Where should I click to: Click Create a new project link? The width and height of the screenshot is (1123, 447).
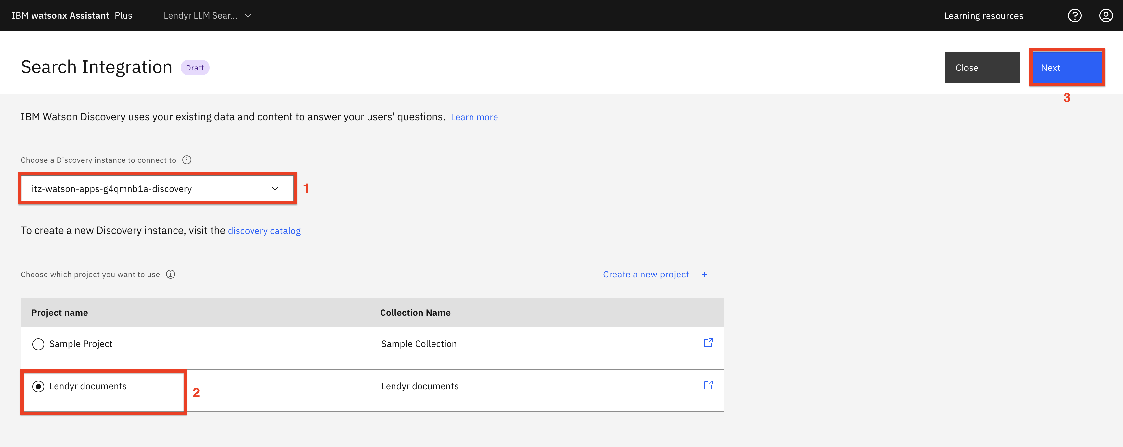pos(646,275)
